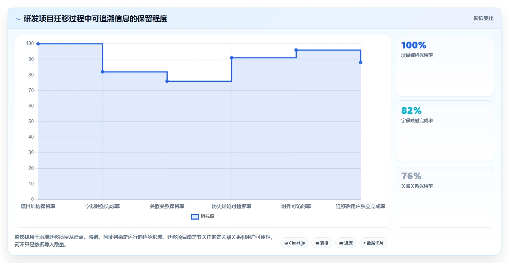
Task: Click the lightning icon beside the title
Action: click(x=18, y=19)
